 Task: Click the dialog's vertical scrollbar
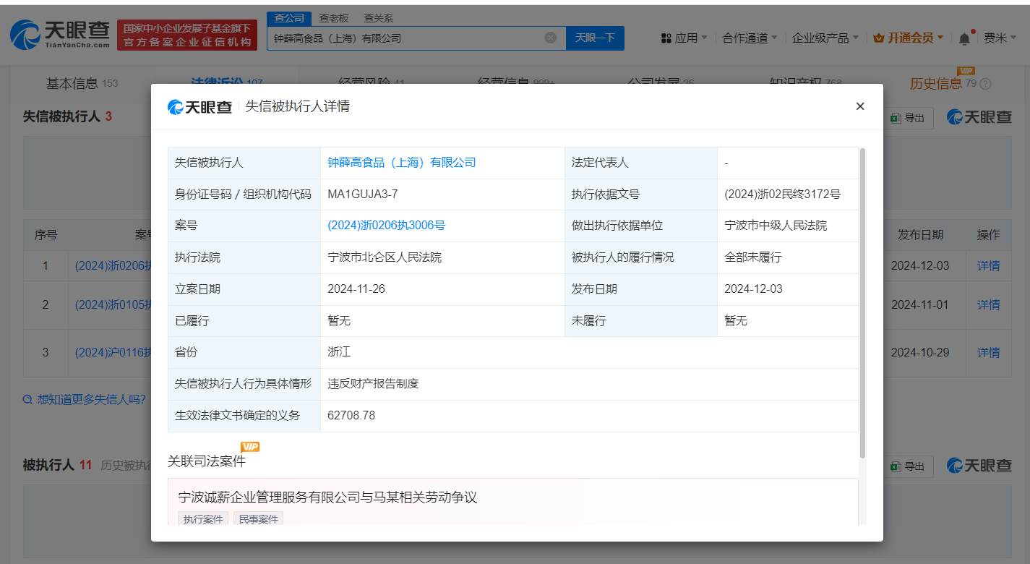click(862, 304)
